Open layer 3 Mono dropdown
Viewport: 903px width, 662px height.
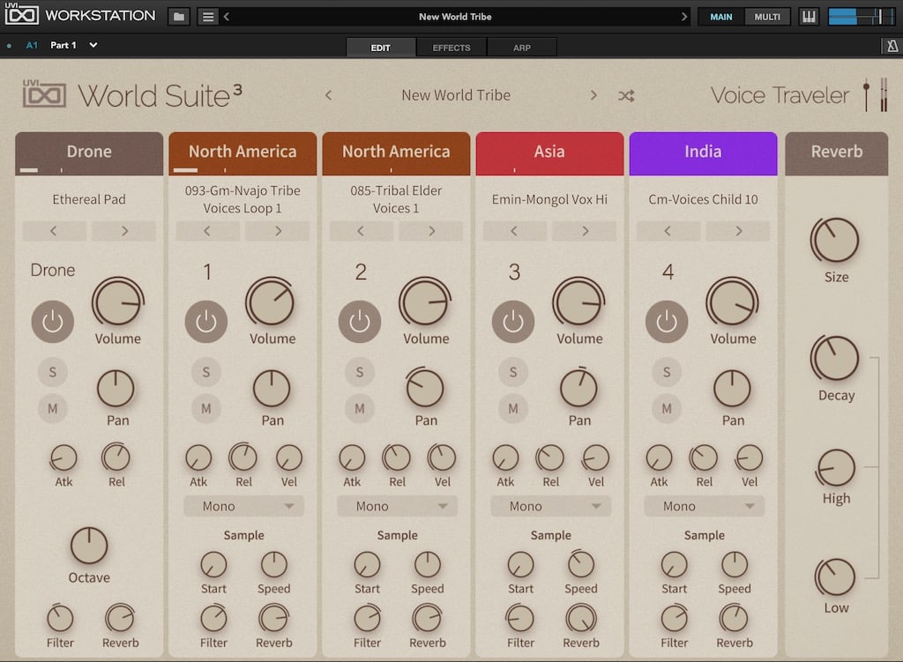click(550, 506)
